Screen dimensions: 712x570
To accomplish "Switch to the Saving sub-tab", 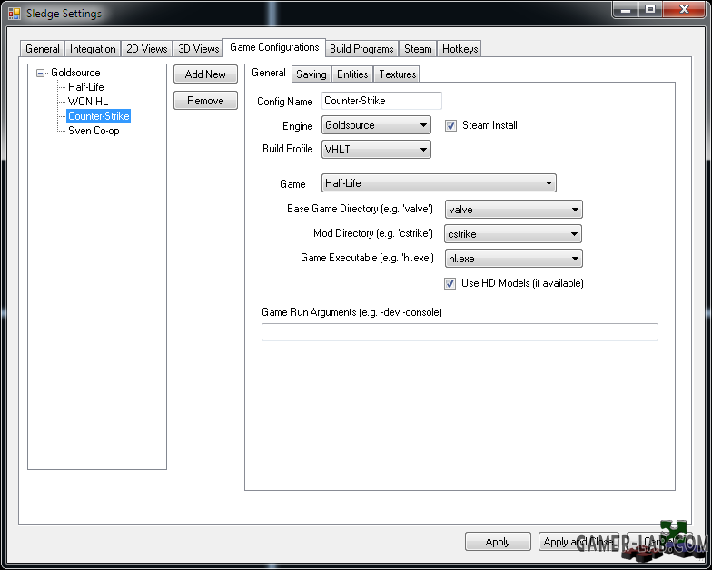I will 311,74.
